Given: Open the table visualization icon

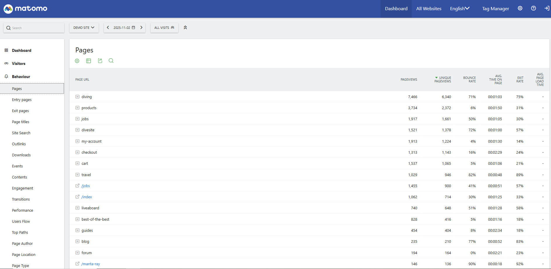Looking at the screenshot, I should (x=88, y=61).
